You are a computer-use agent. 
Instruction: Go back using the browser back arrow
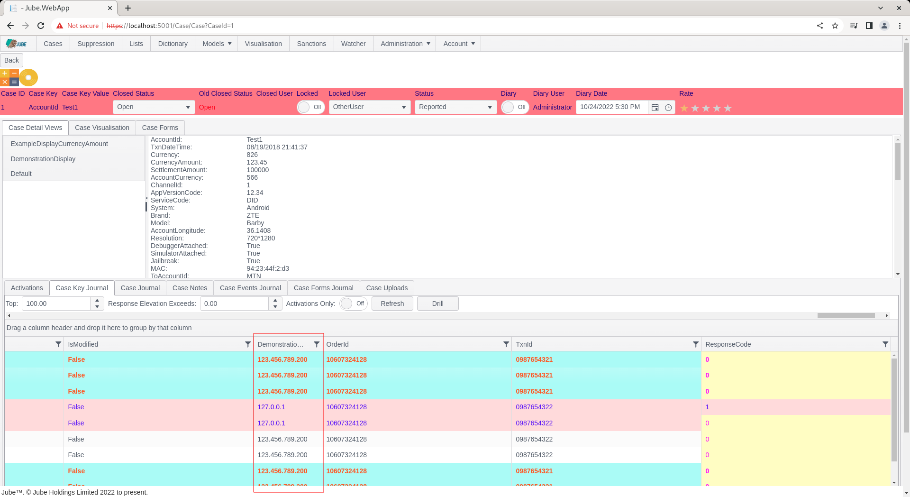pos(10,26)
